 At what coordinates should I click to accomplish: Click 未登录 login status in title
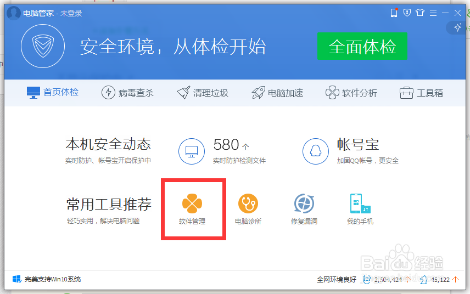click(71, 14)
